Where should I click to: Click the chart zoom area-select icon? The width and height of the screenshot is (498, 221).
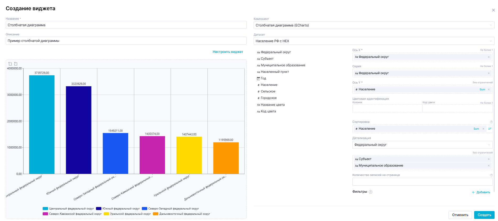pos(10,64)
